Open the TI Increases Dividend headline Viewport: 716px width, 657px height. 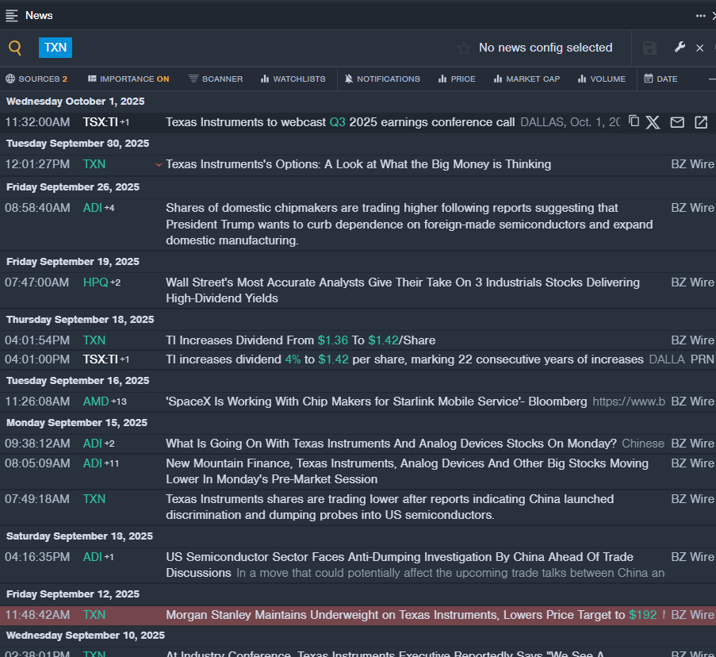pyautogui.click(x=301, y=340)
